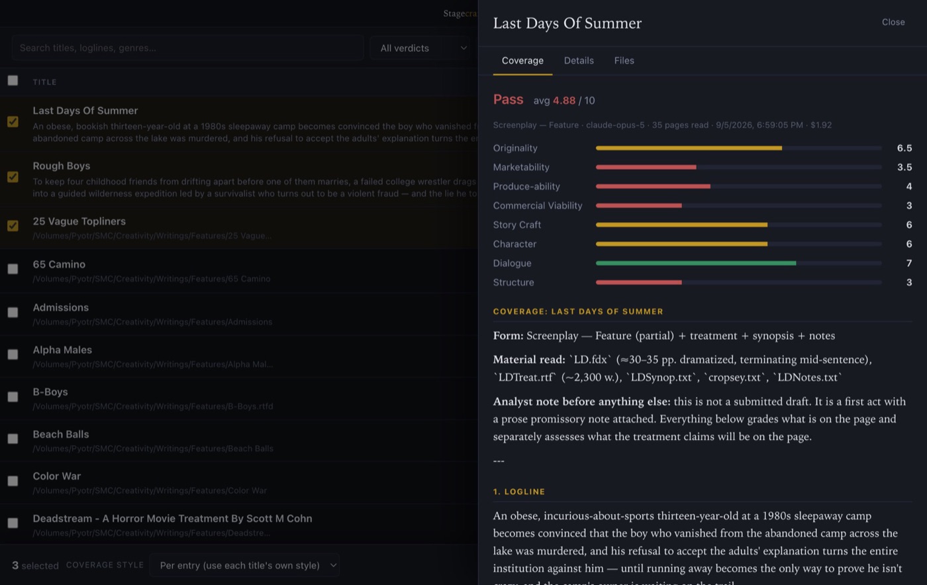
Task: Select the Deadstream treatment row checkbox
Action: click(13, 523)
